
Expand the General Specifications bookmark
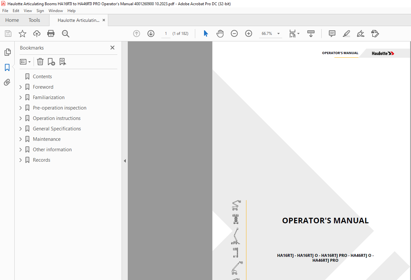(21, 129)
